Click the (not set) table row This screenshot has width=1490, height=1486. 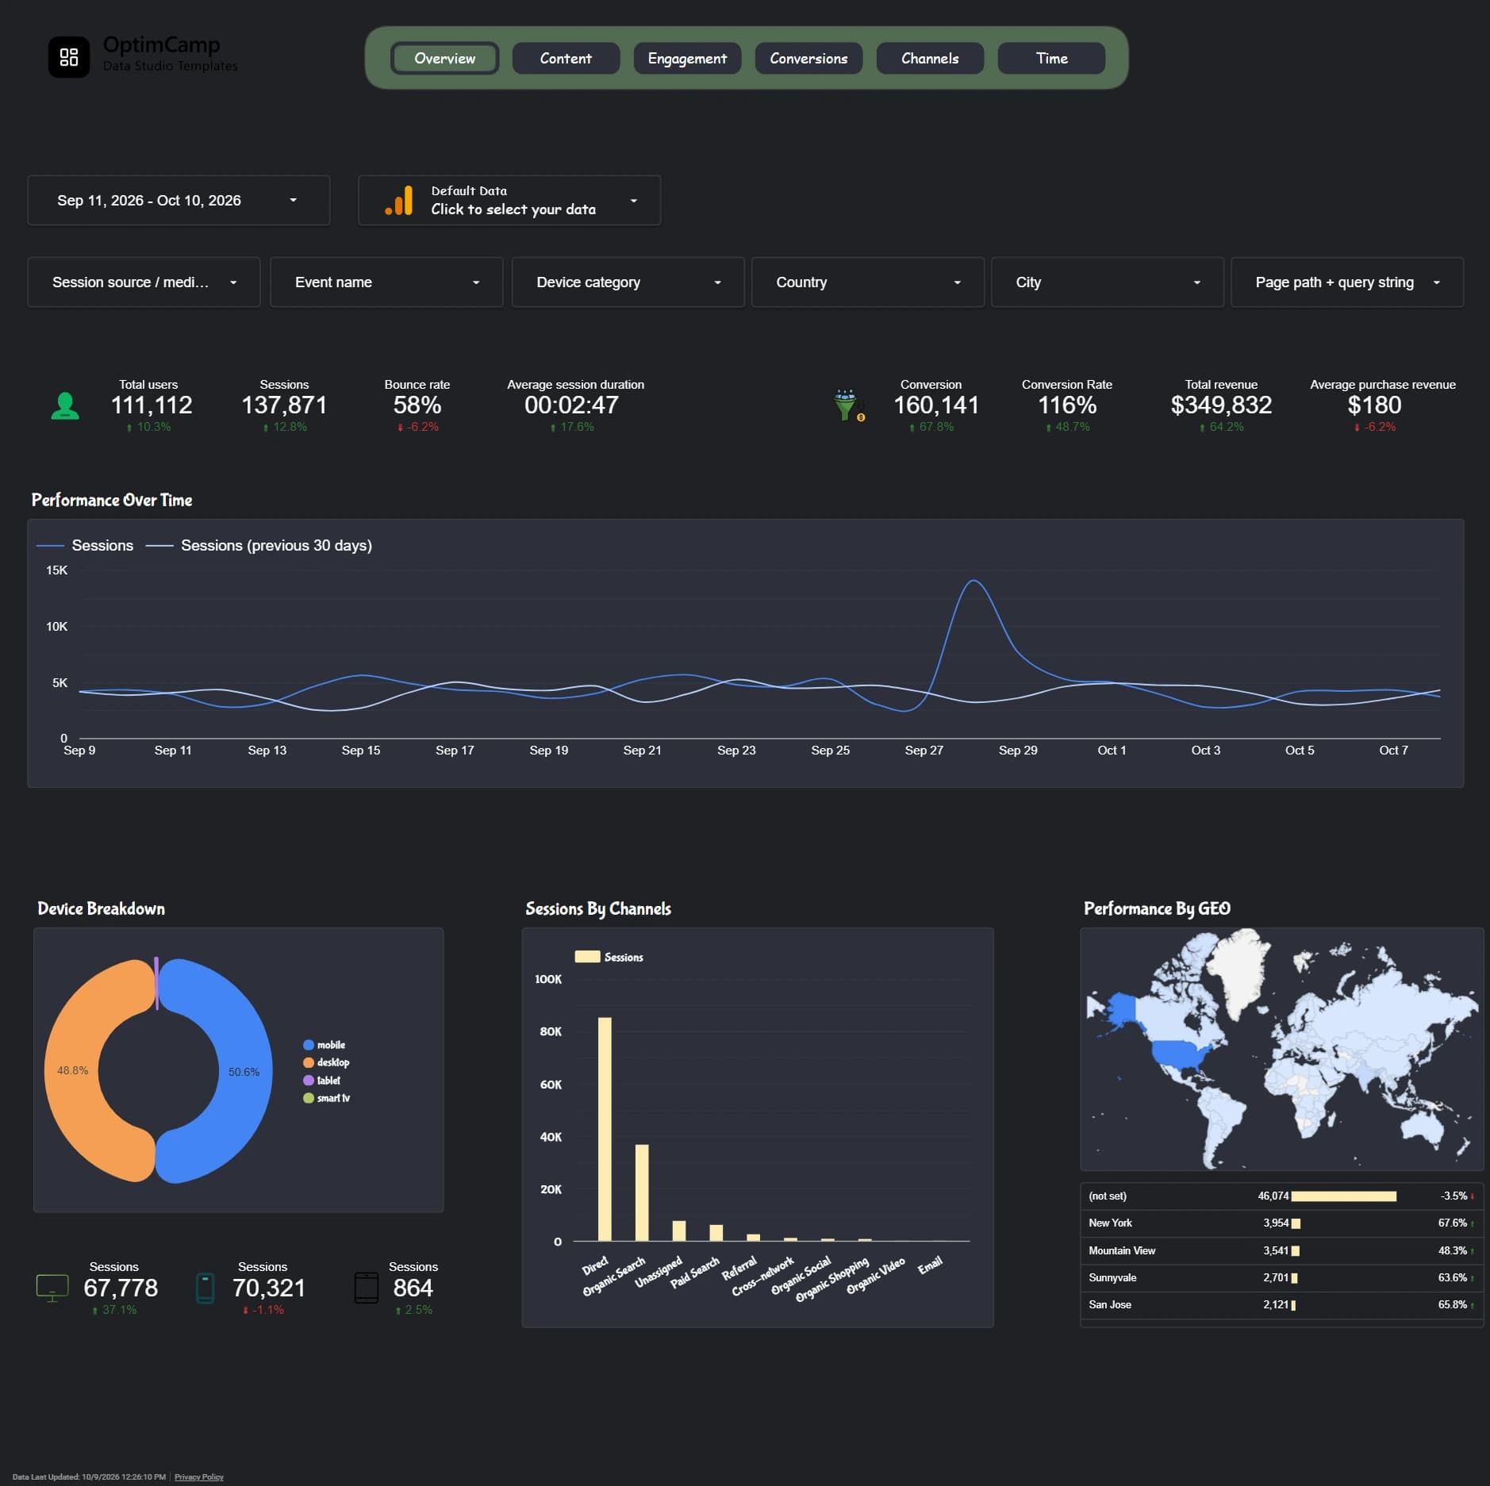pyautogui.click(x=1281, y=1196)
